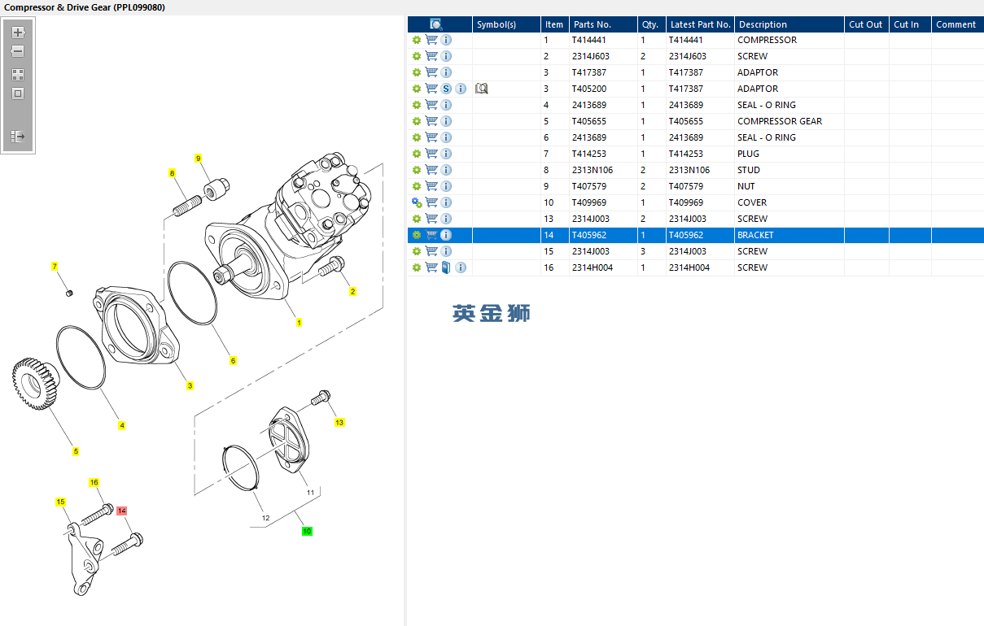Click COMPRESSOR GEAR description cell
The width and height of the screenshot is (984, 626).
pyautogui.click(x=789, y=121)
